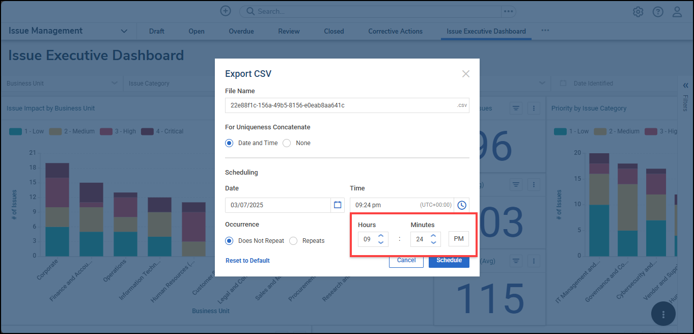This screenshot has height=334, width=694.
Task: Open the user profile icon
Action: pos(677,12)
